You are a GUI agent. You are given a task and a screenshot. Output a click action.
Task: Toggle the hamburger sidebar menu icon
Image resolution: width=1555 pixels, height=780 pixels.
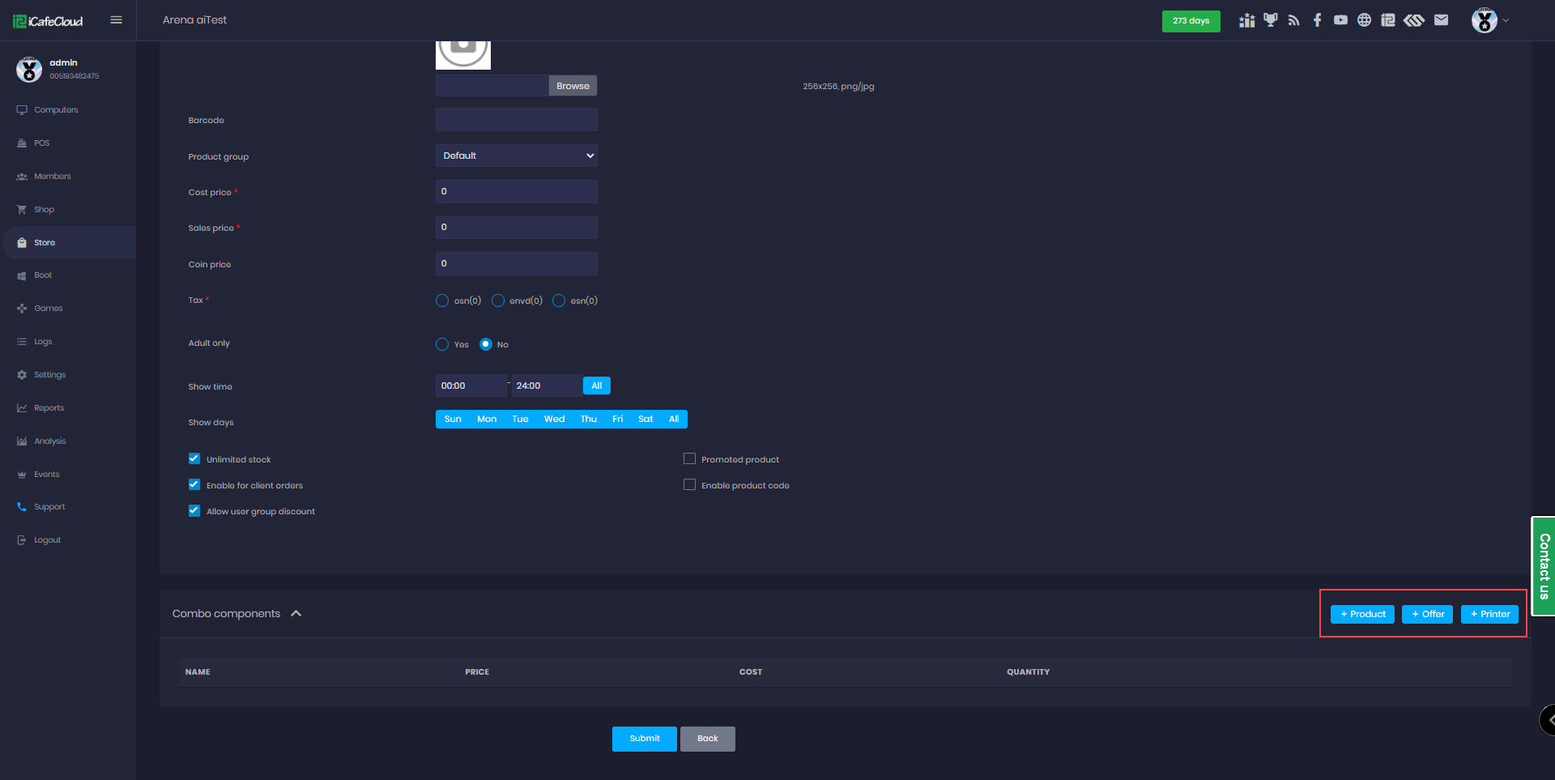point(116,20)
